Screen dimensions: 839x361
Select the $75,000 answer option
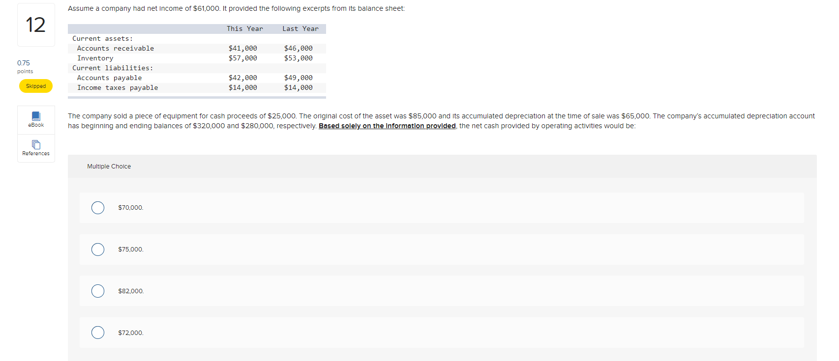[x=97, y=249]
